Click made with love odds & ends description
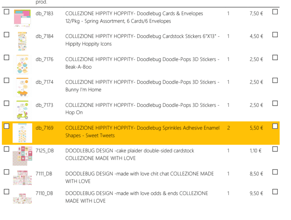Image resolution: width=291 pixels, height=220 pixels. [137, 197]
